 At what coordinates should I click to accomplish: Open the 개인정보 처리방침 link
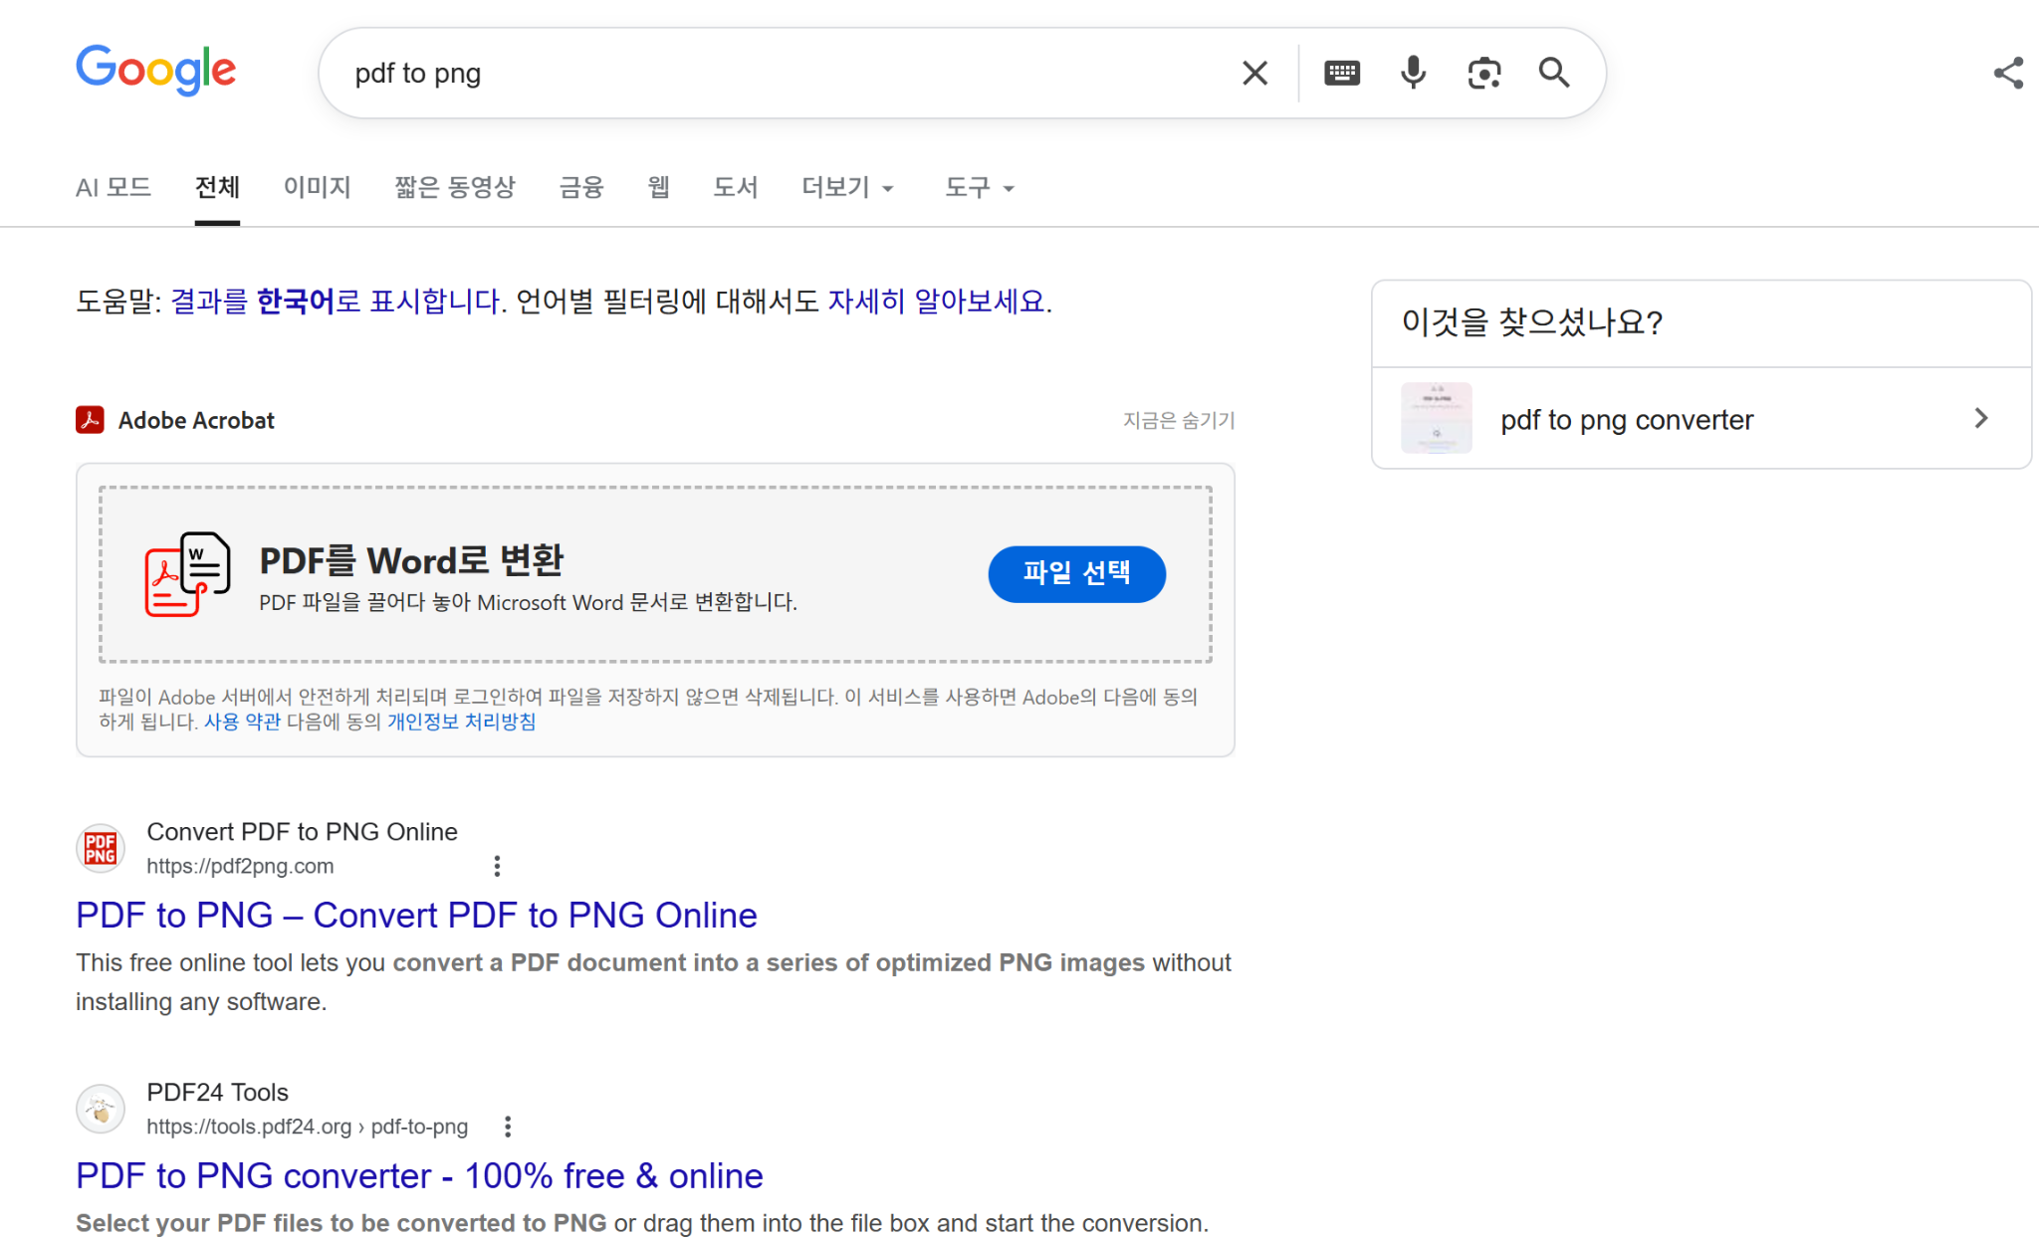pyautogui.click(x=461, y=722)
